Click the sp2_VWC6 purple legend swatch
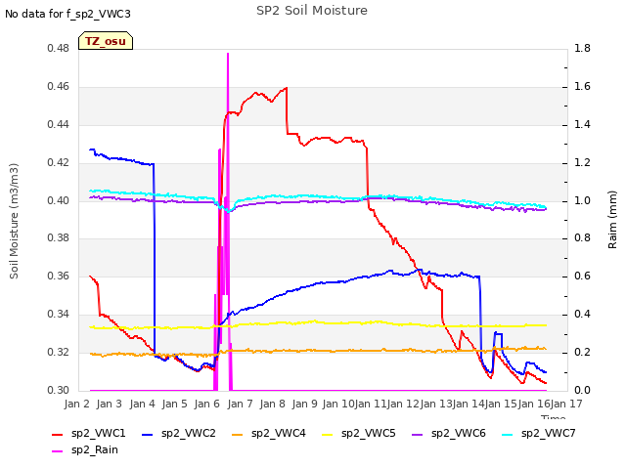 tap(418, 434)
